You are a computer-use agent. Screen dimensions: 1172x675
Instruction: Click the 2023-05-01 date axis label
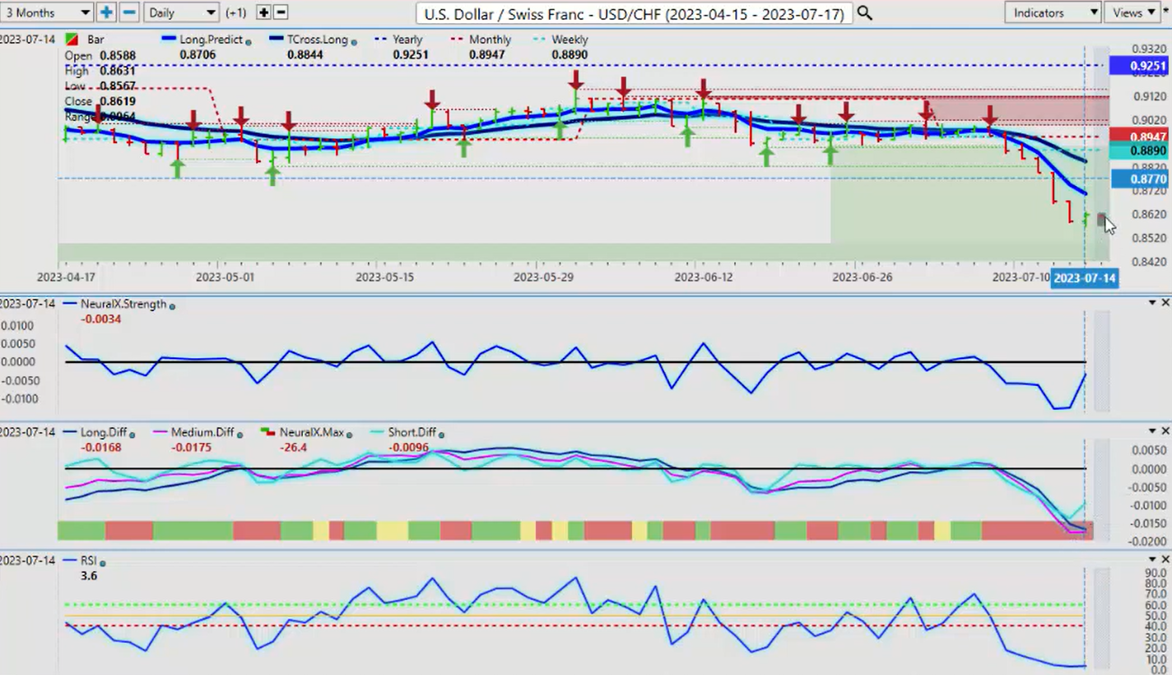(225, 277)
